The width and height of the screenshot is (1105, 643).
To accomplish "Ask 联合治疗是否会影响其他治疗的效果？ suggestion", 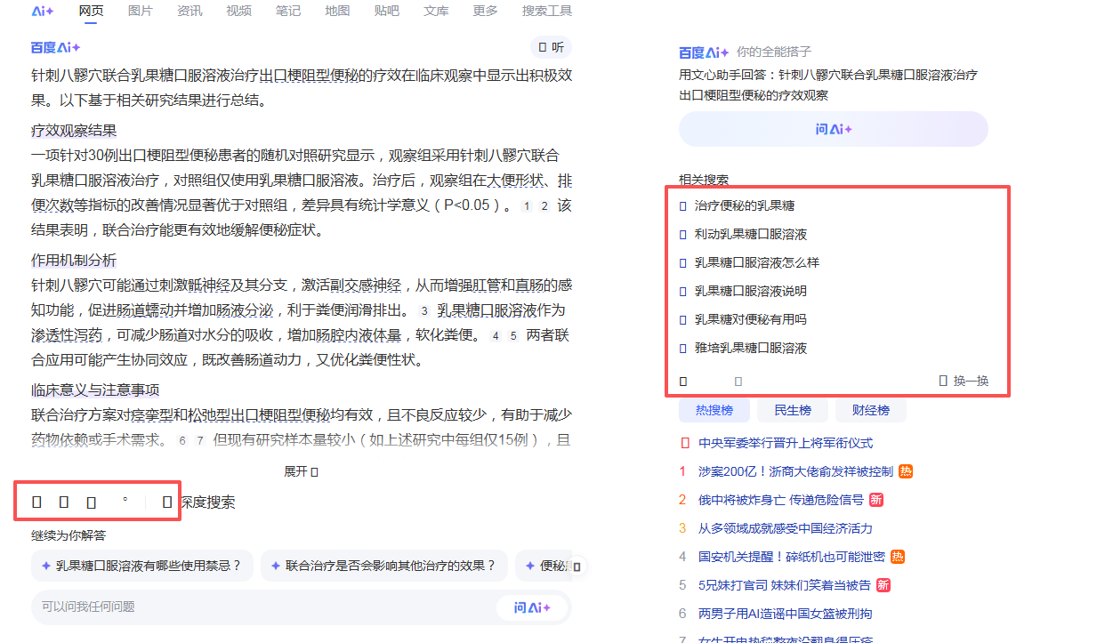I will [x=384, y=566].
